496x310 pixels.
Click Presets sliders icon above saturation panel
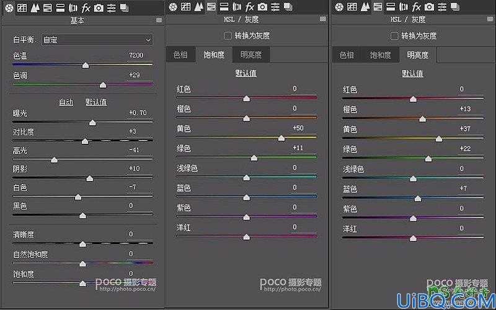(x=275, y=7)
